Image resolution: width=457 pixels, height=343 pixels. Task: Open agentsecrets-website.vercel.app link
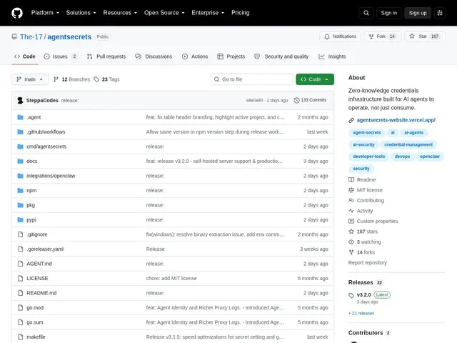(x=396, y=120)
